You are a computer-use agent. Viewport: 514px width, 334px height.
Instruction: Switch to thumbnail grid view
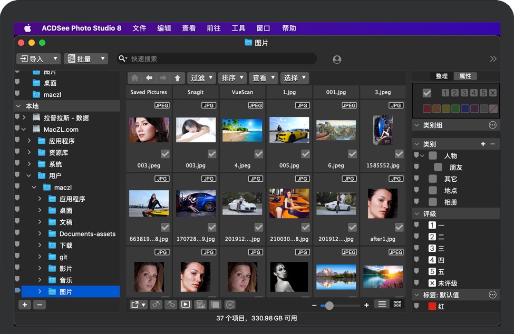(x=397, y=304)
